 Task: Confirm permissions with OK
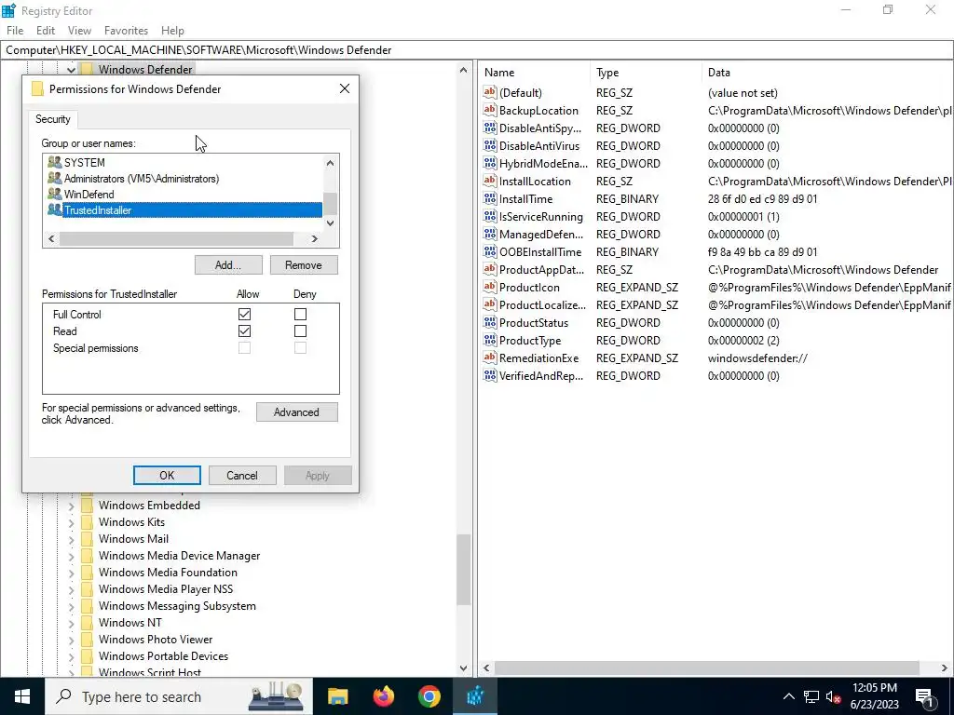click(167, 476)
